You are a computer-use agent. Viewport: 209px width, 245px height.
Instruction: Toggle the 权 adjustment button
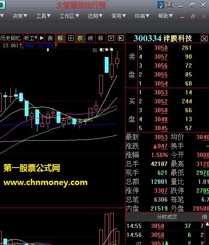pyautogui.click(x=80, y=38)
